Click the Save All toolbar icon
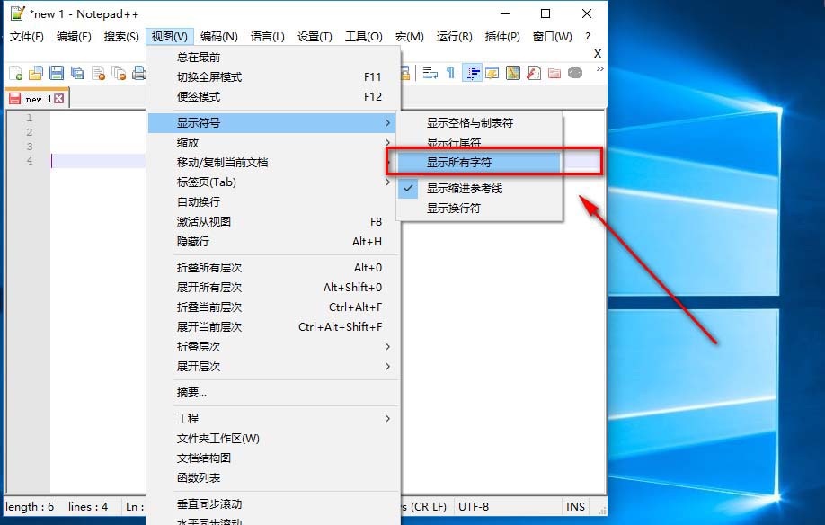 (x=77, y=73)
